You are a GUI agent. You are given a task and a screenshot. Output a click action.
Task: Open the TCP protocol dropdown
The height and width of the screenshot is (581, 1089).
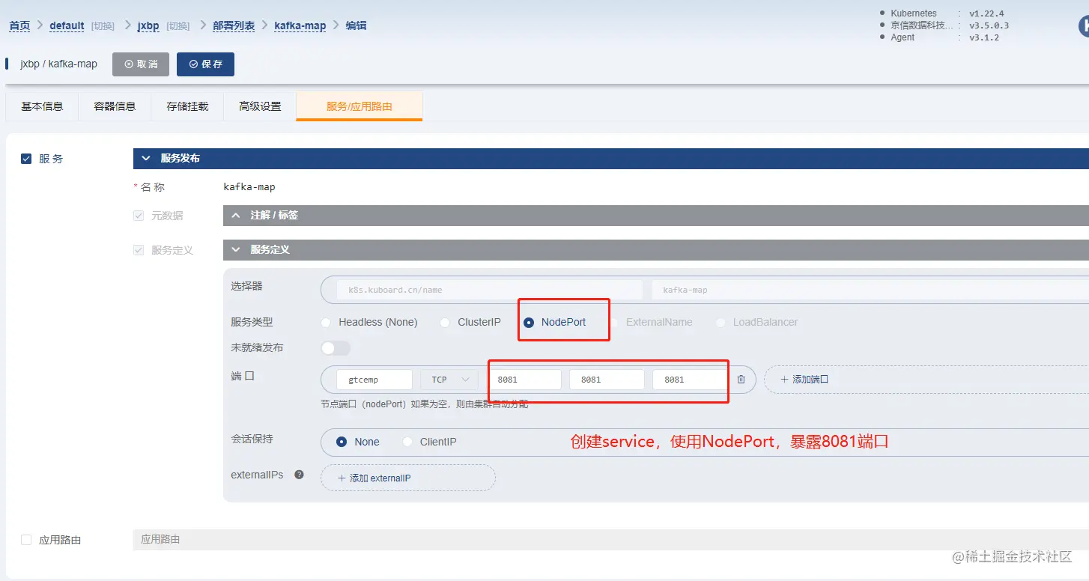click(449, 380)
